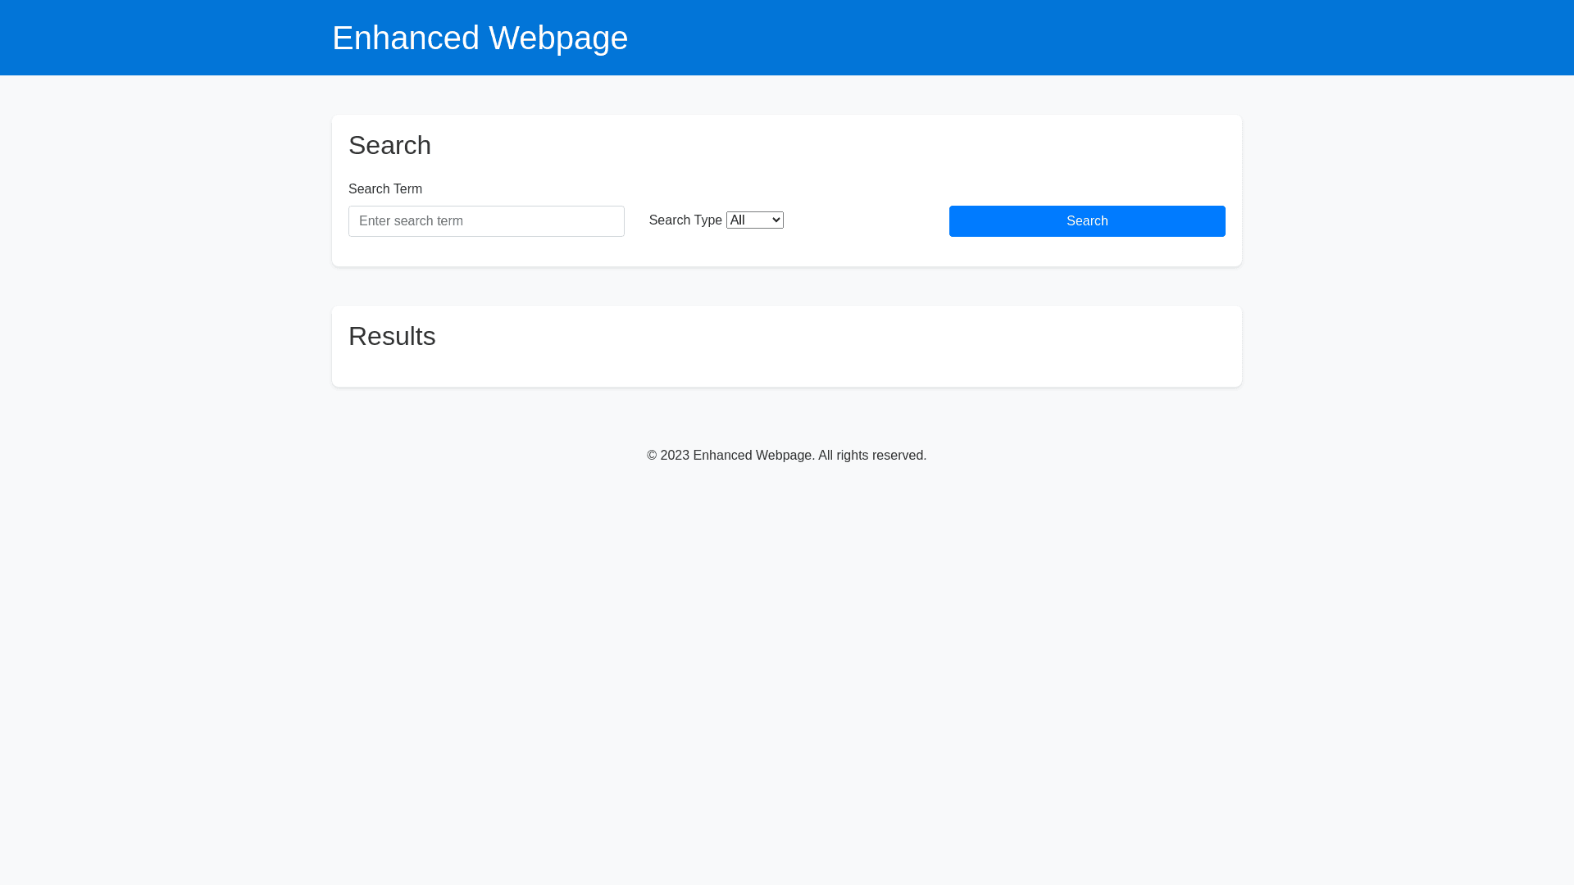The width and height of the screenshot is (1574, 885).
Task: Click the gray page background below footer
Action: [787, 656]
